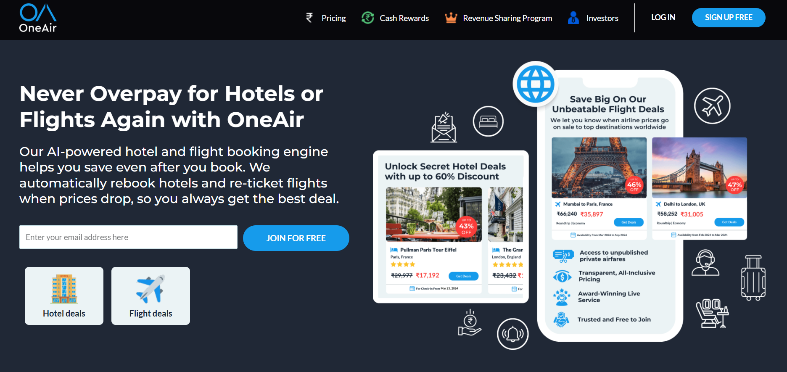
Task: Click the circled airplane icon
Action: click(x=712, y=106)
